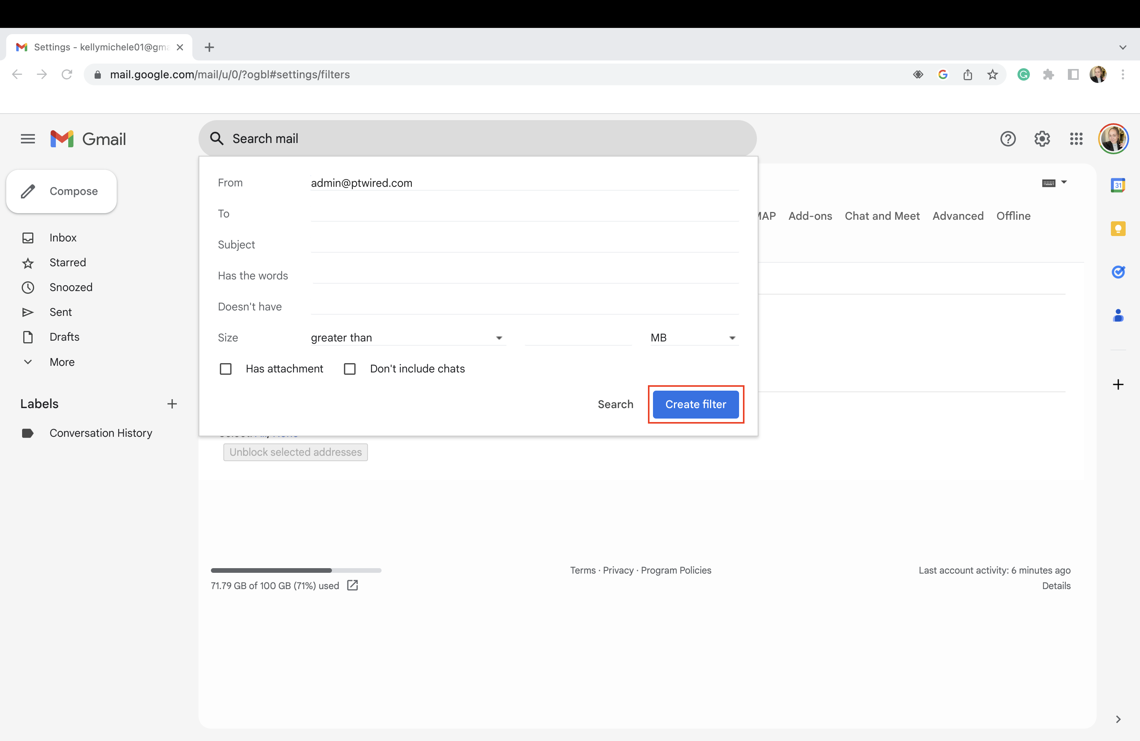Click the search magnifier in the mail search bar
Screen dimensions: 1140x741
(217, 138)
